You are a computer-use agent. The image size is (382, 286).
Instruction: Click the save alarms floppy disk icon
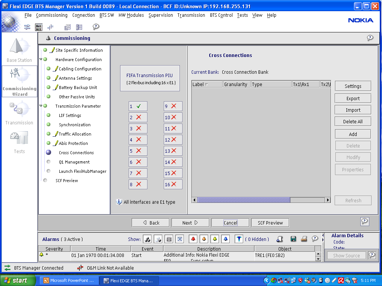[293, 239]
